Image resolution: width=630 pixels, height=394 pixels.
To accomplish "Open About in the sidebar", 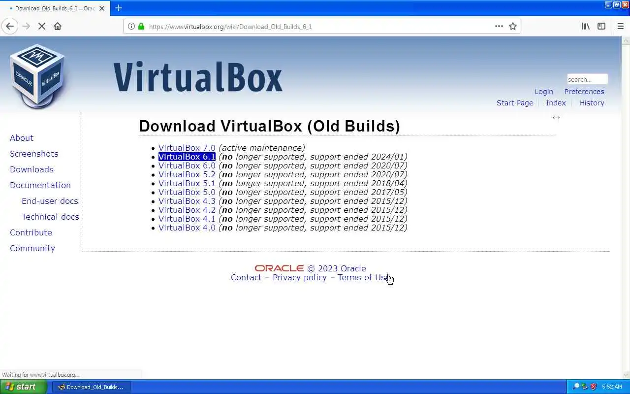I will [x=22, y=138].
